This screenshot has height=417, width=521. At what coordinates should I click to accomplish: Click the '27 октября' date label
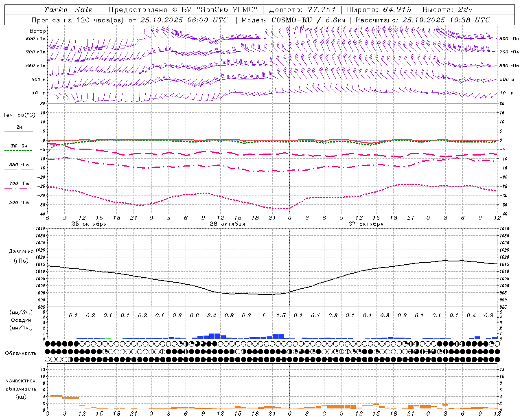click(366, 224)
